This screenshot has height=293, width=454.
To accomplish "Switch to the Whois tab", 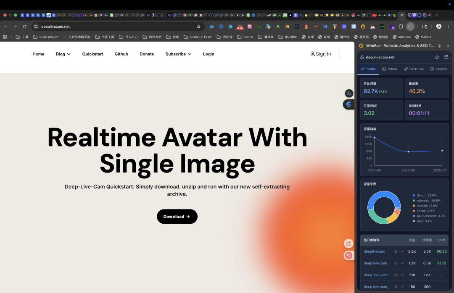I will point(390,69).
